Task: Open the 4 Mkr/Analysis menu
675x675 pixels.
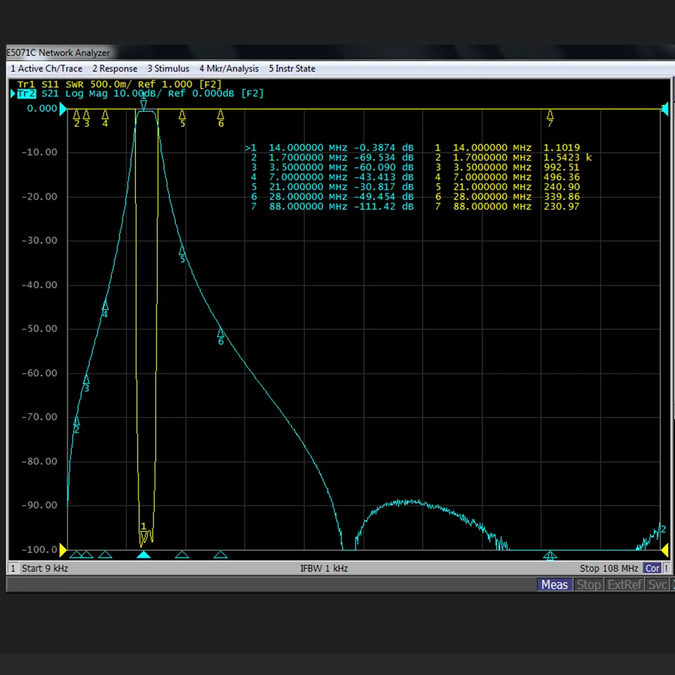Action: click(229, 68)
